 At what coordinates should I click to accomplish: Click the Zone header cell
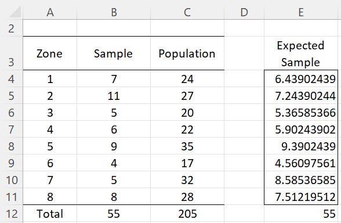coord(50,53)
